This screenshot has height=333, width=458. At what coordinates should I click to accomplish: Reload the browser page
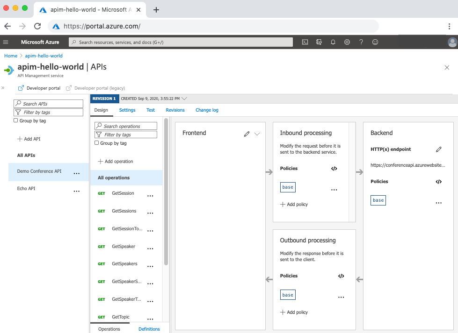pos(37,26)
